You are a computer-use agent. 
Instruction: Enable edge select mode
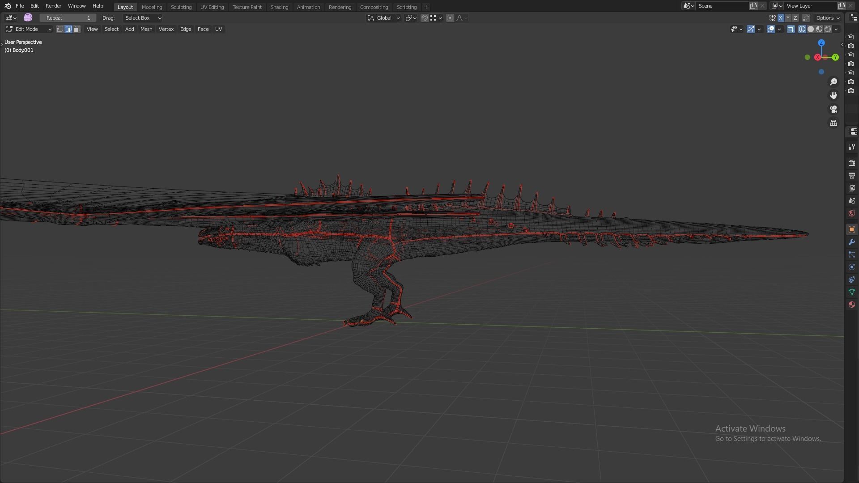pos(68,29)
